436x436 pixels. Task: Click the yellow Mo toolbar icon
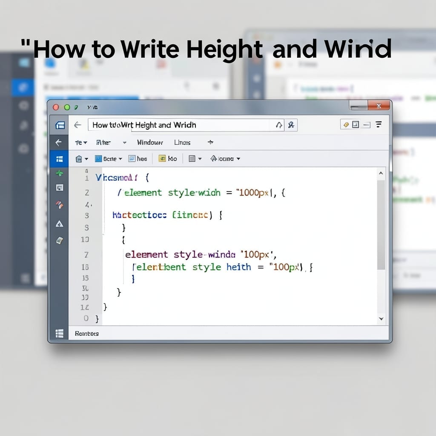coord(162,158)
